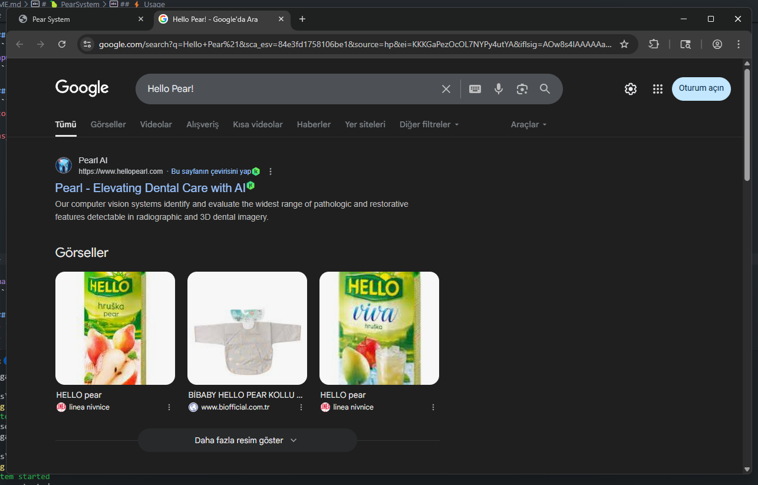Open the Kısa videolar tab
Image resolution: width=758 pixels, height=485 pixels.
point(258,124)
